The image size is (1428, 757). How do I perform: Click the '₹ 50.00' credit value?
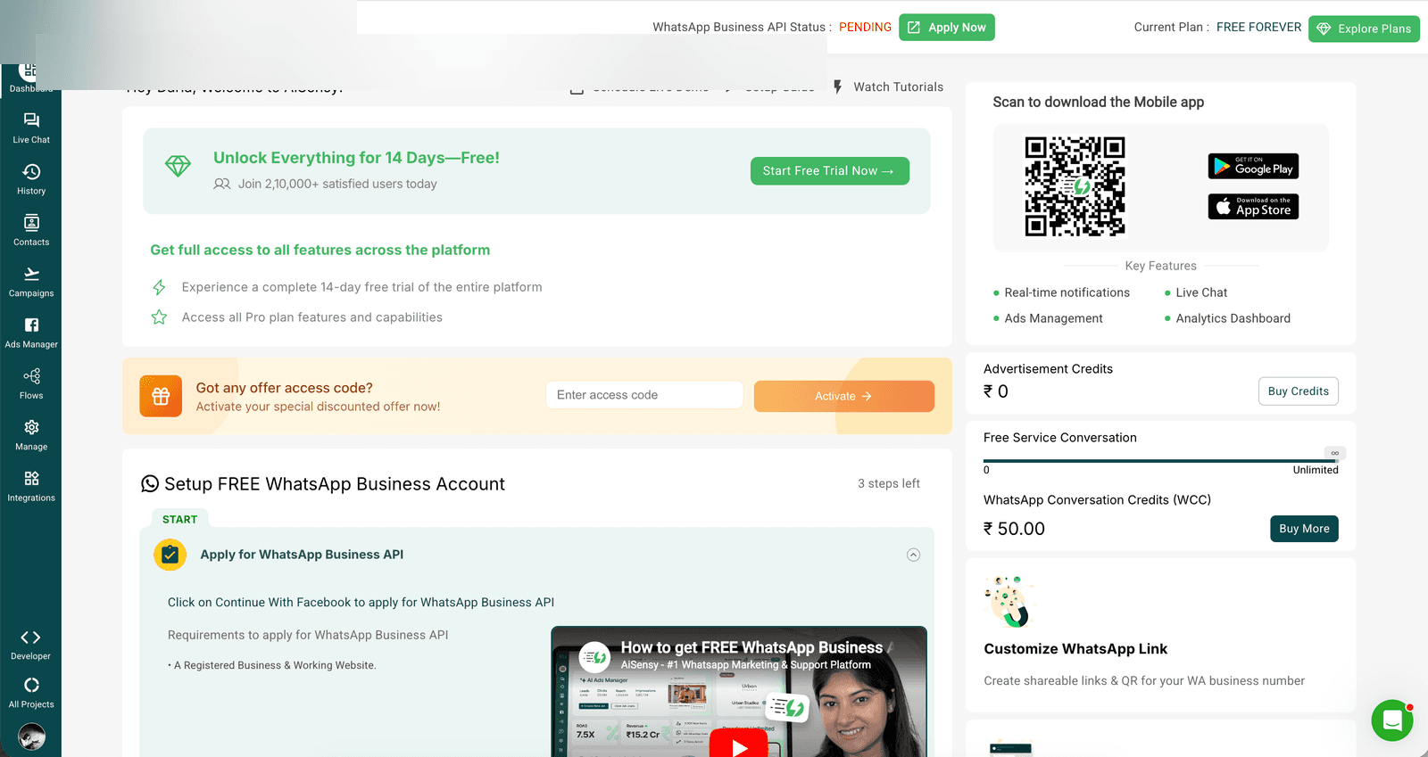pos(1014,529)
